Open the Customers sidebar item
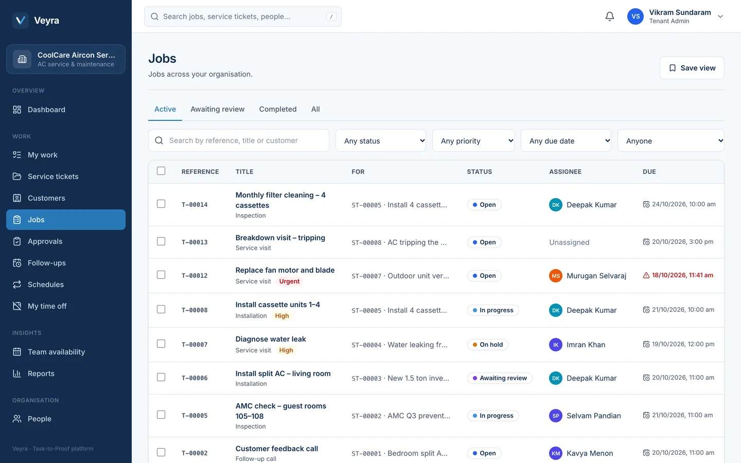This screenshot has height=463, width=741. [x=66, y=198]
